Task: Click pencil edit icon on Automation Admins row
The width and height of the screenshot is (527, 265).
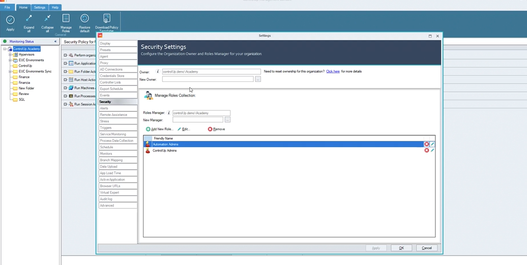Action: 432,144
